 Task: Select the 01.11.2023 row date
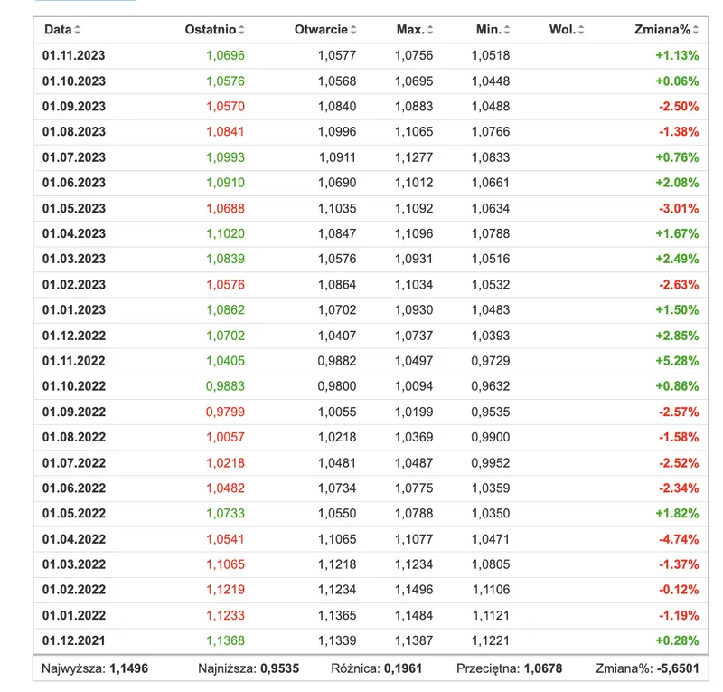tap(74, 56)
